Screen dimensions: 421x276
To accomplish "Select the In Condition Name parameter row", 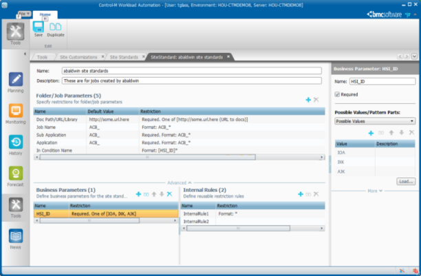I will click(x=179, y=151).
